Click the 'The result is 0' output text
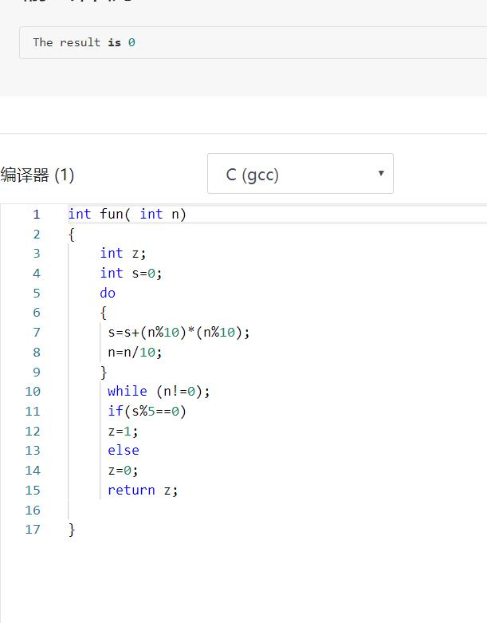 pyautogui.click(x=84, y=42)
